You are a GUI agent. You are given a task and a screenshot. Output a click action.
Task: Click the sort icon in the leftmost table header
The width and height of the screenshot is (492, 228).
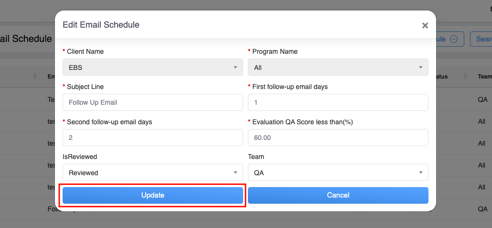point(35,76)
